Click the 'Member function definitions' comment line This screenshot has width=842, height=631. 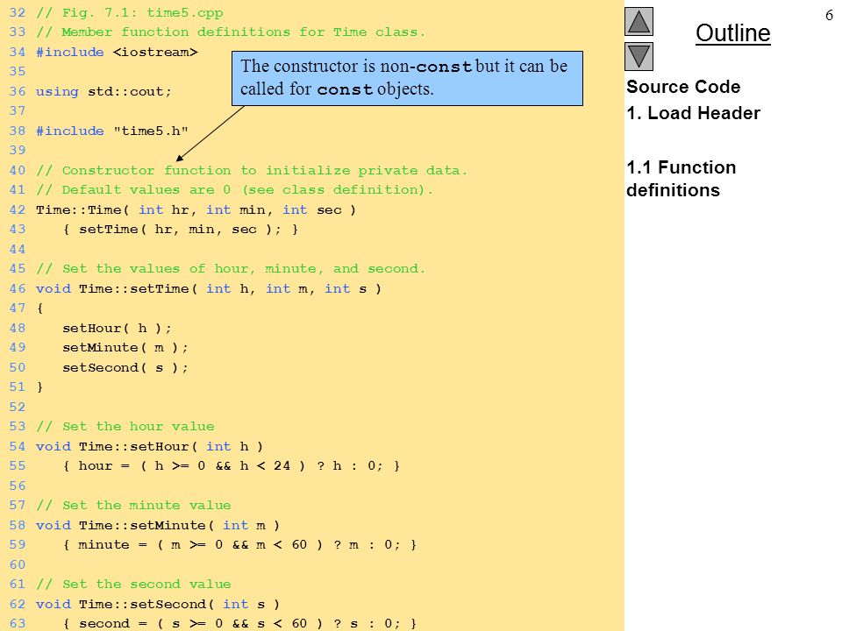[x=231, y=32]
